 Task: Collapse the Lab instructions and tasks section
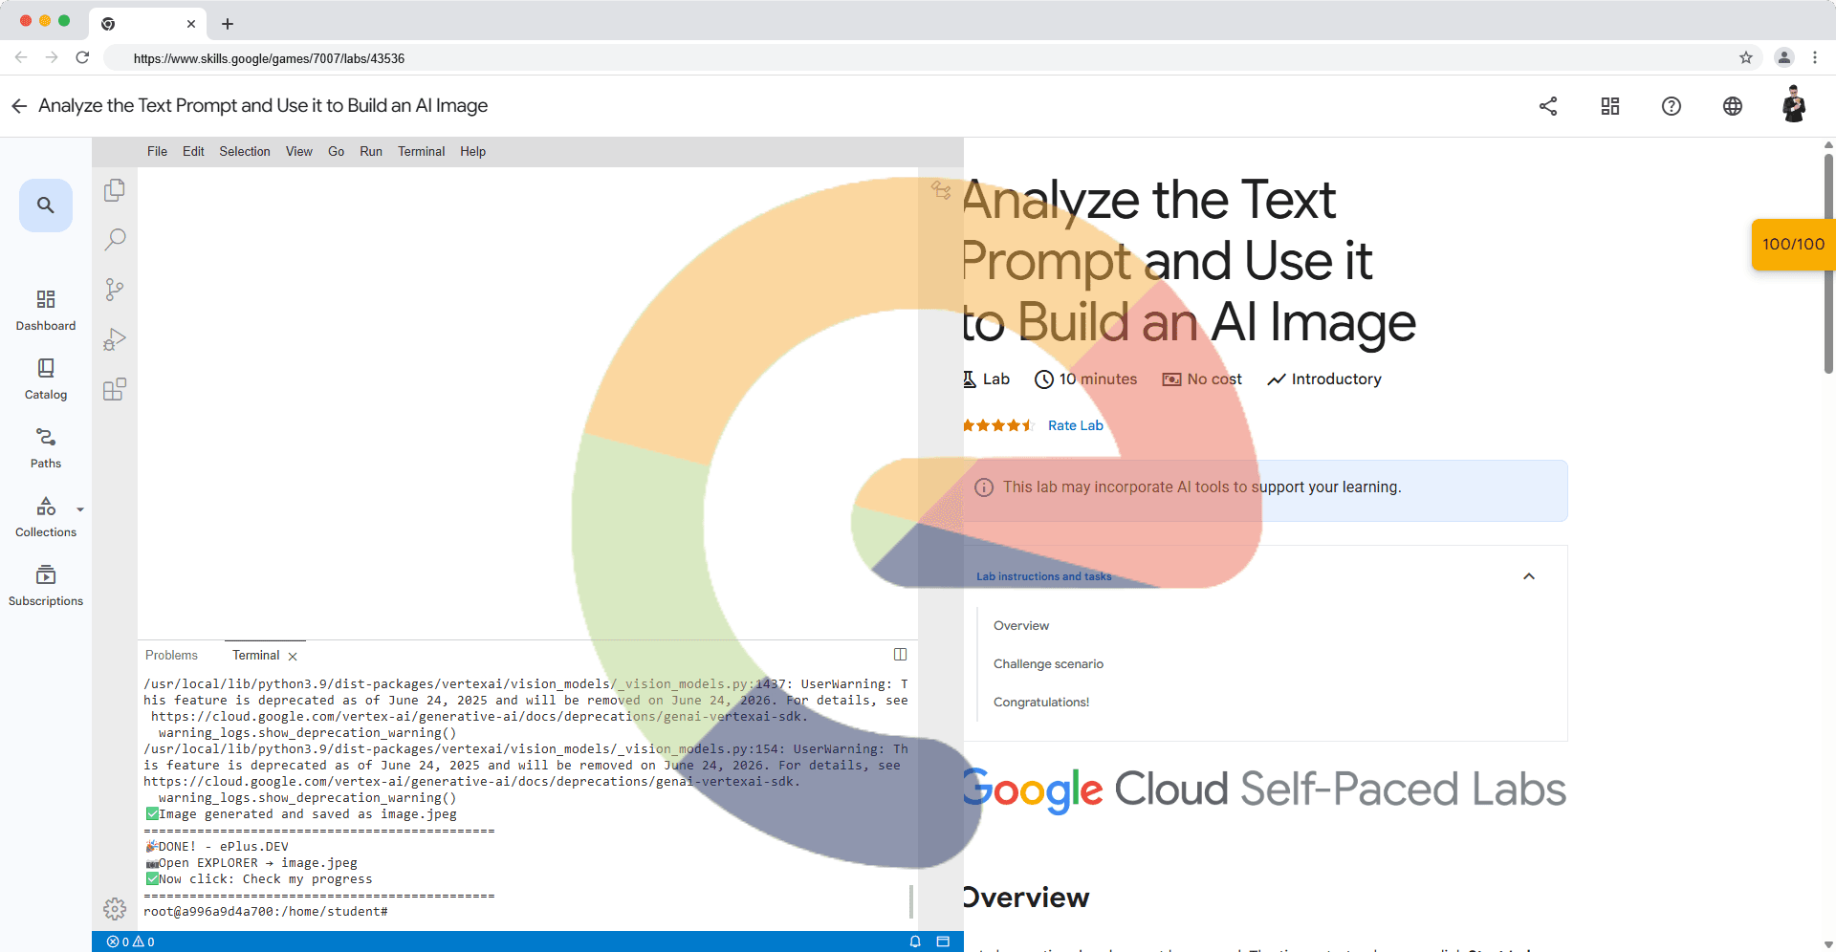tap(1529, 576)
